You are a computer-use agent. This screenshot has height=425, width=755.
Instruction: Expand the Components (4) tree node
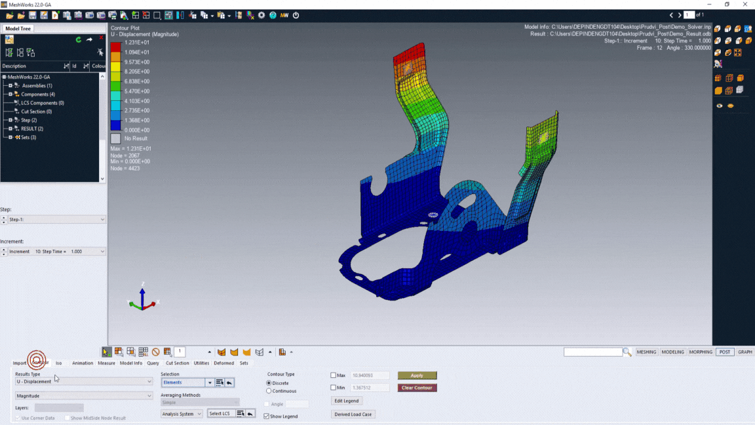coord(10,94)
